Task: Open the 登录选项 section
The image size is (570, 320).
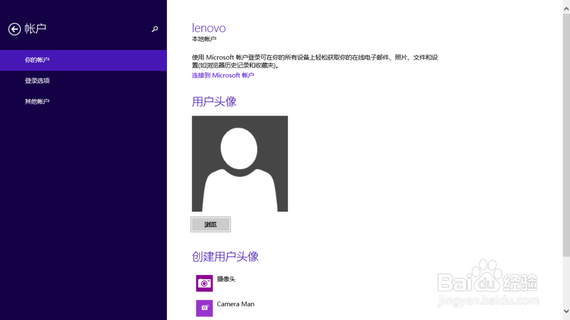Action: pos(83,81)
